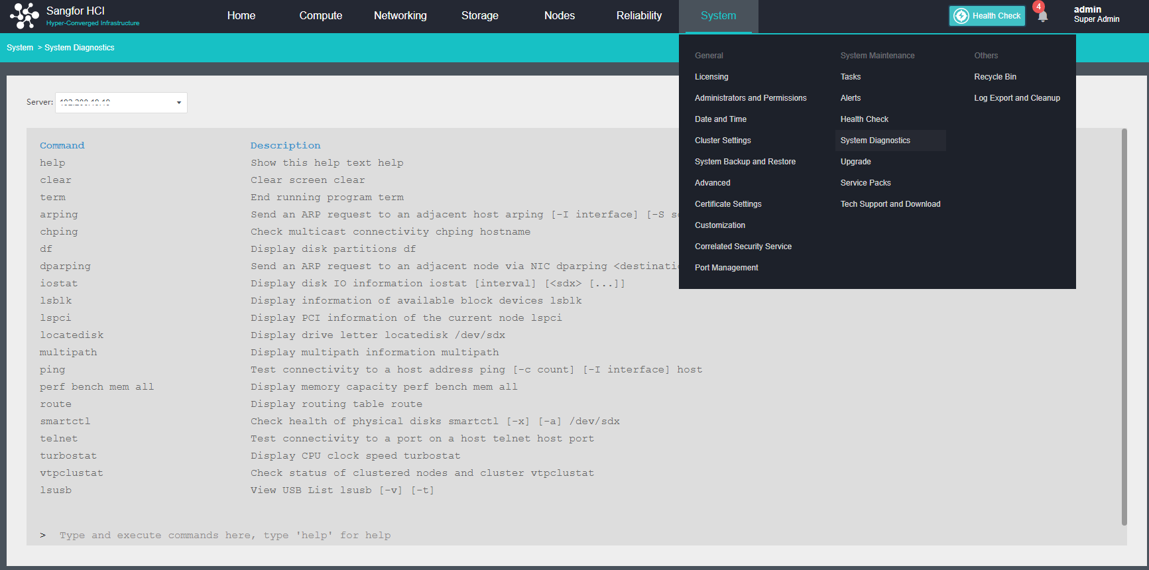Open the Compute menu
This screenshot has height=570, width=1149.
(320, 16)
